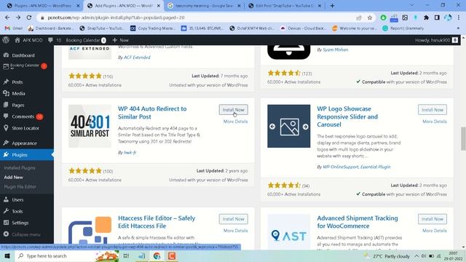466x262 pixels.
Task: Open Dashboard in sidebar
Action: tap(23, 55)
